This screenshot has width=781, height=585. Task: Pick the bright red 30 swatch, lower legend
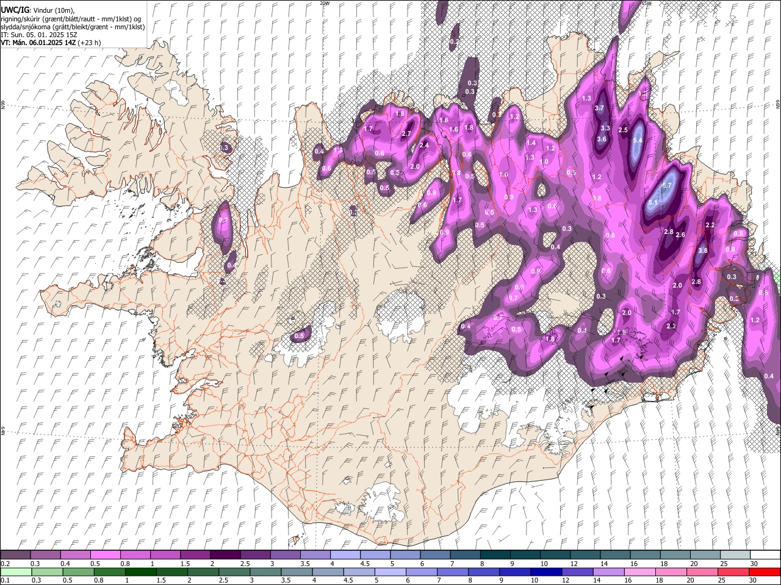pyautogui.click(x=765, y=572)
